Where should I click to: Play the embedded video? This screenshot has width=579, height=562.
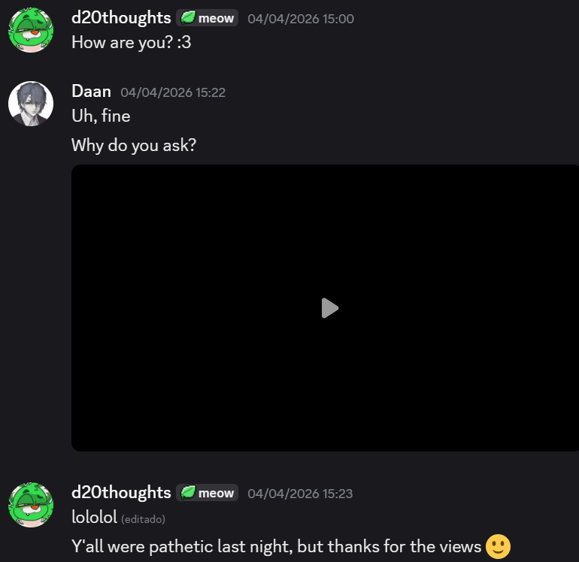click(x=329, y=308)
